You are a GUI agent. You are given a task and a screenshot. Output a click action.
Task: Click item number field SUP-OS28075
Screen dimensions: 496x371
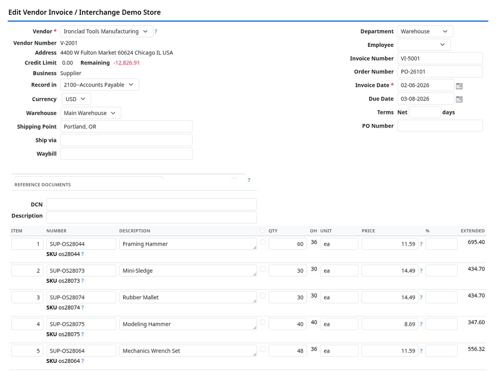pos(81,324)
